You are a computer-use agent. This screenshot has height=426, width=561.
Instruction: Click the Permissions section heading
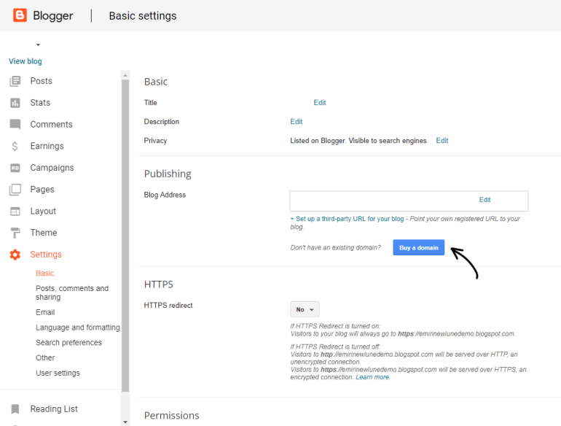(x=171, y=416)
